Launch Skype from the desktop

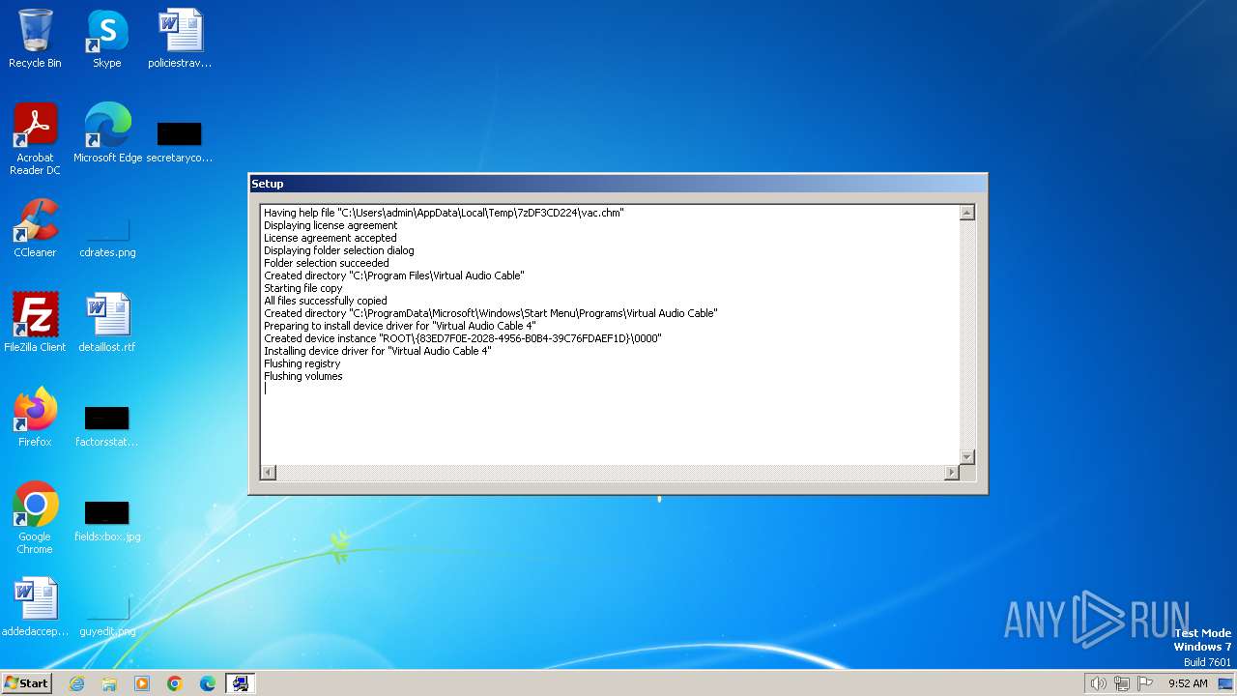[106, 39]
